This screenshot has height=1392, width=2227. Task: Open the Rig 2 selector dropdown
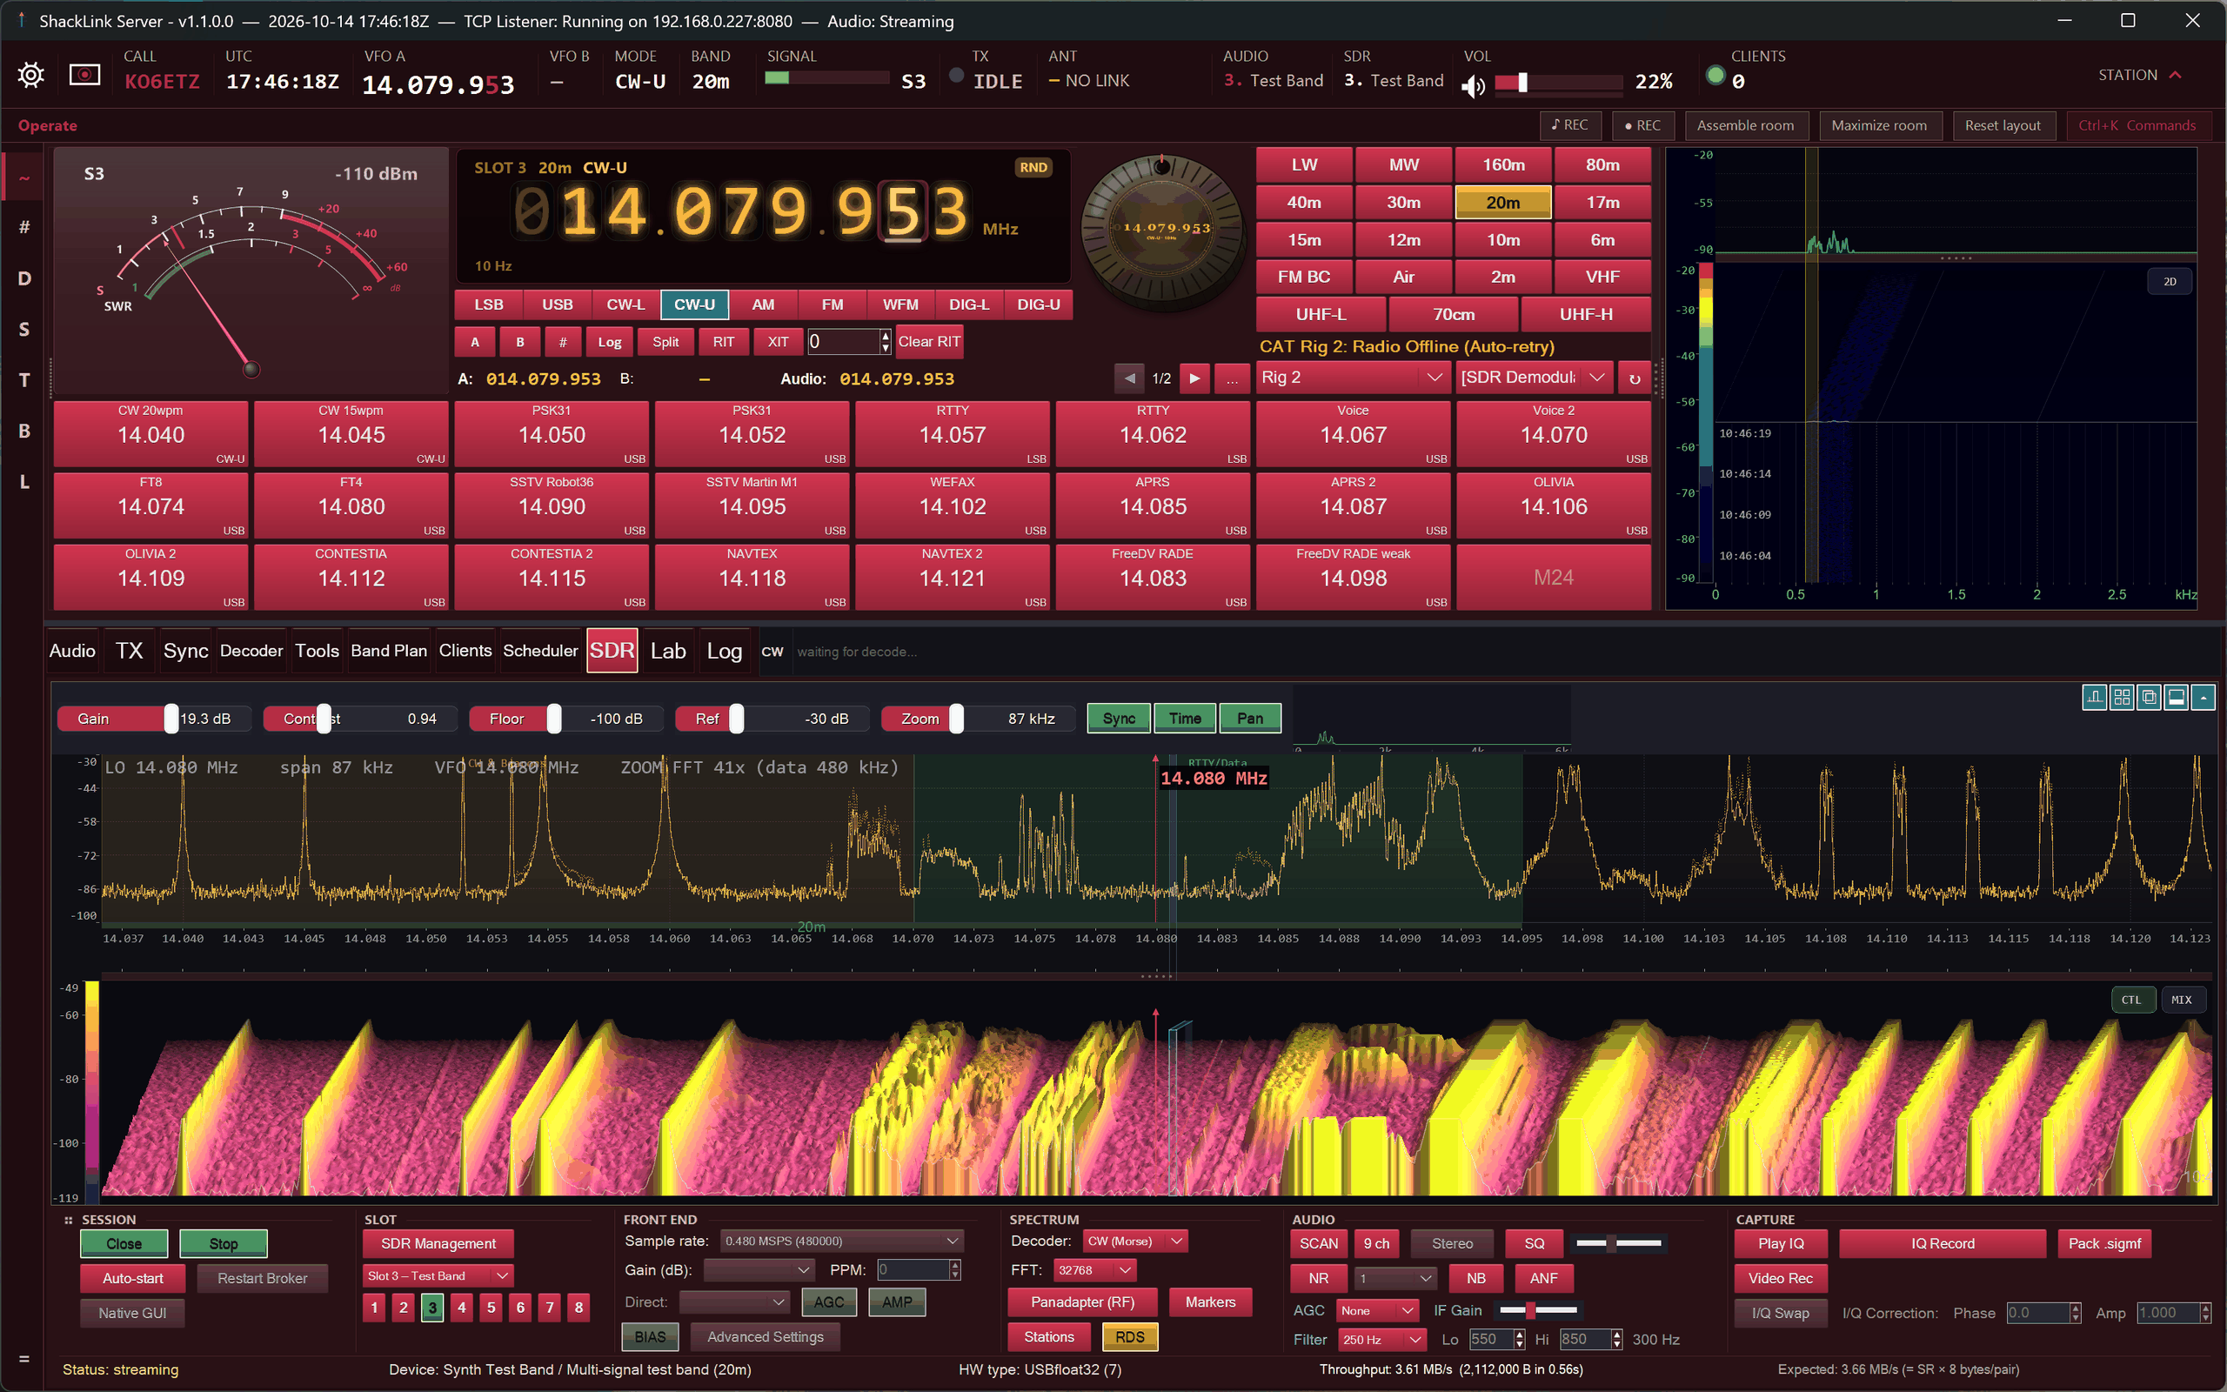(x=1352, y=378)
